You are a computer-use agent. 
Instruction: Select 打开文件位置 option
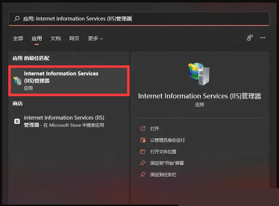click(163, 151)
